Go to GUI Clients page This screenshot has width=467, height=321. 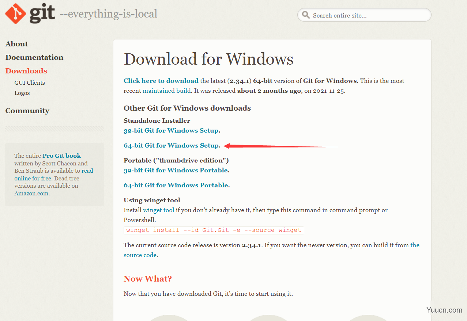tap(30, 83)
